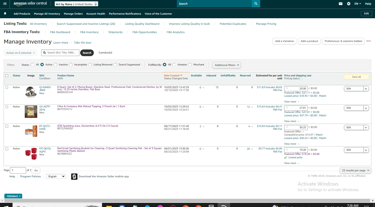Open Performance Notifications menu item
This screenshot has width=375, height=207.
point(125,14)
